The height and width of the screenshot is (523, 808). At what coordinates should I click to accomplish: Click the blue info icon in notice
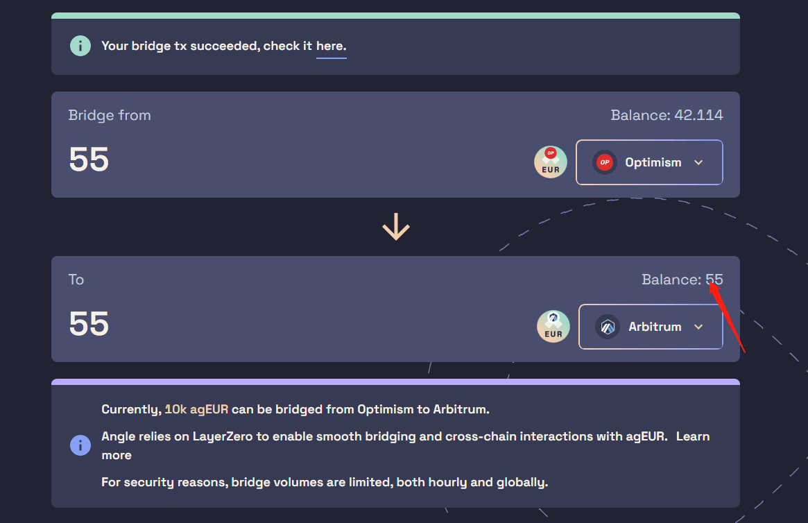tap(80, 445)
